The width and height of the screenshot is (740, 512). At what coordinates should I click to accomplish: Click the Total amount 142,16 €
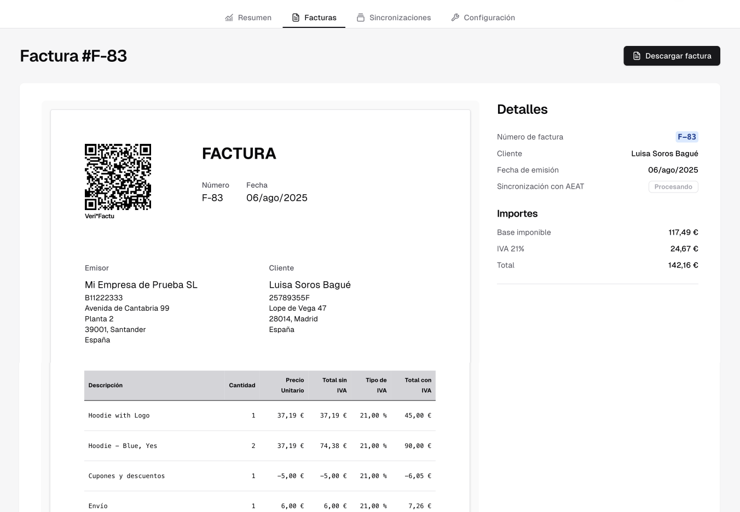(x=683, y=265)
